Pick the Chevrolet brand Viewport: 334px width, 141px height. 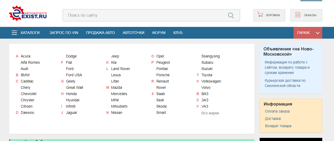click(29, 94)
